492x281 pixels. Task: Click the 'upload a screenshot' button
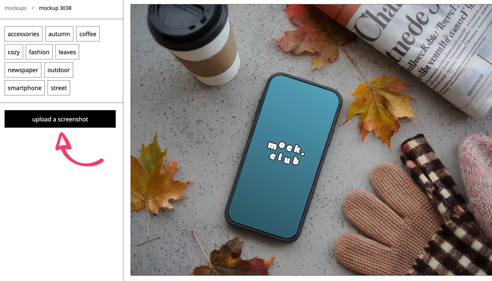pyautogui.click(x=60, y=119)
